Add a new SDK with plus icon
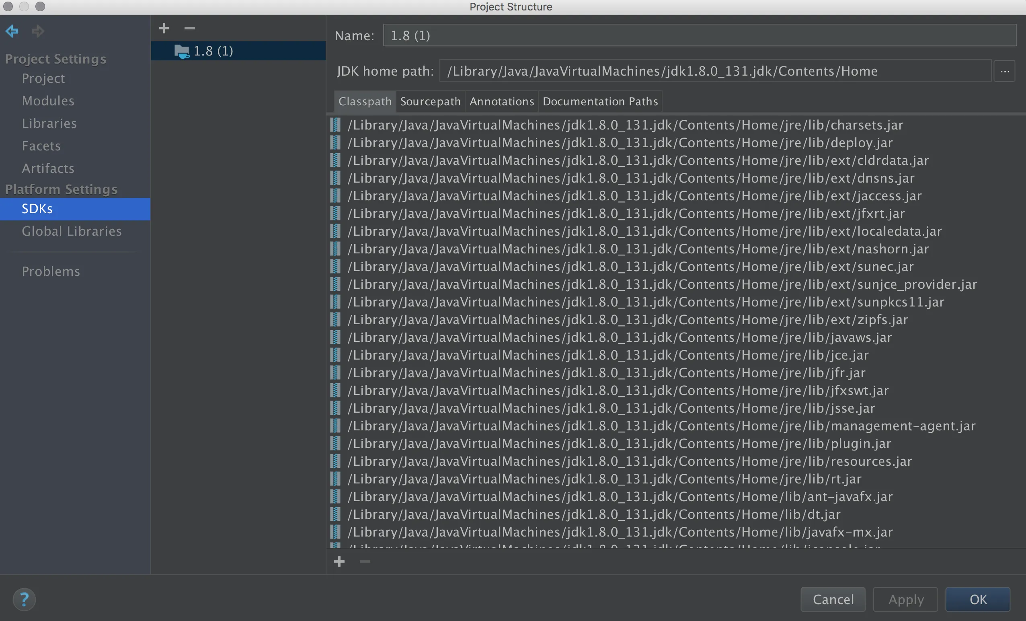The image size is (1026, 621). [164, 28]
